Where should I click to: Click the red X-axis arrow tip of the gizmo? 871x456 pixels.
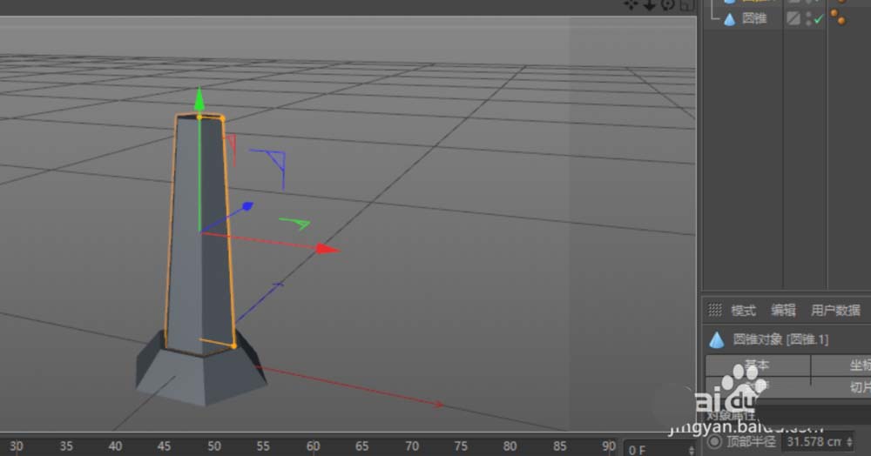point(328,249)
